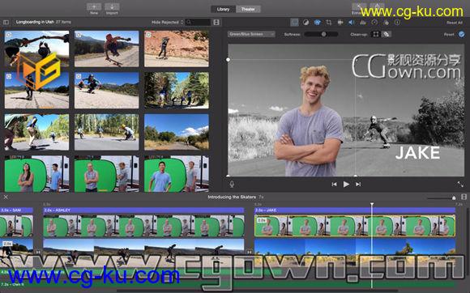470x293 pixels.
Task: Open the volume adjustment tool
Action: [x=352, y=23]
